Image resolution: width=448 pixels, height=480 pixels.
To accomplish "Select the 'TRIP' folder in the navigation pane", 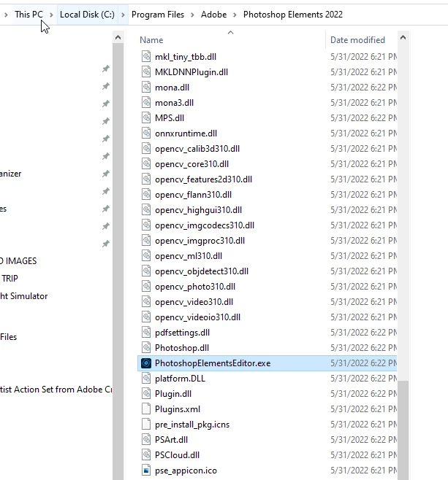I will click(10, 278).
